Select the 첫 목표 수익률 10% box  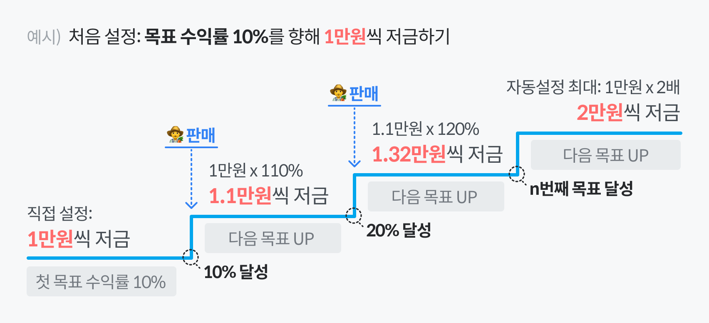102,281
